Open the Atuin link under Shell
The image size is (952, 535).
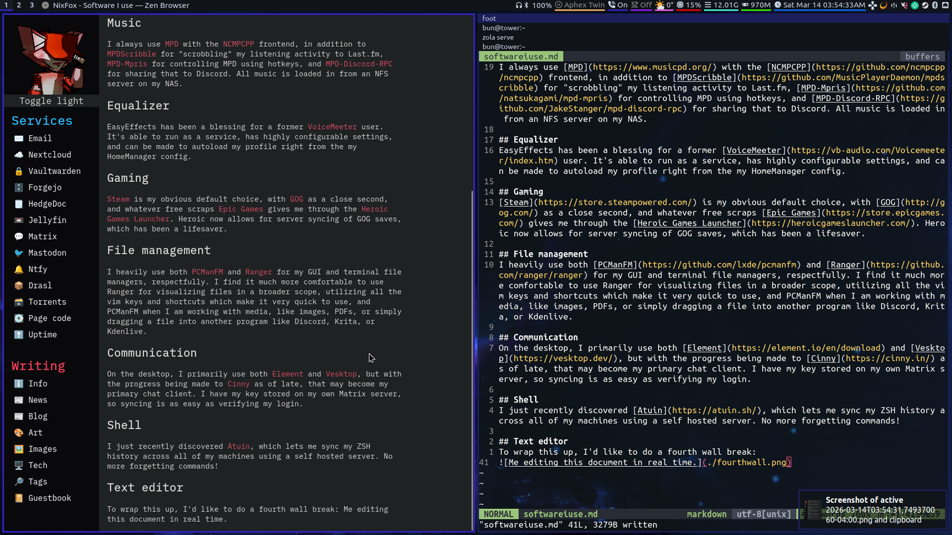click(x=238, y=447)
